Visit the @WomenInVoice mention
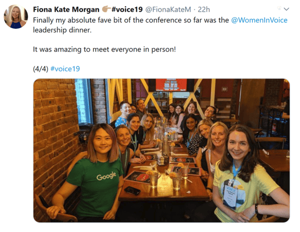 click(x=259, y=20)
